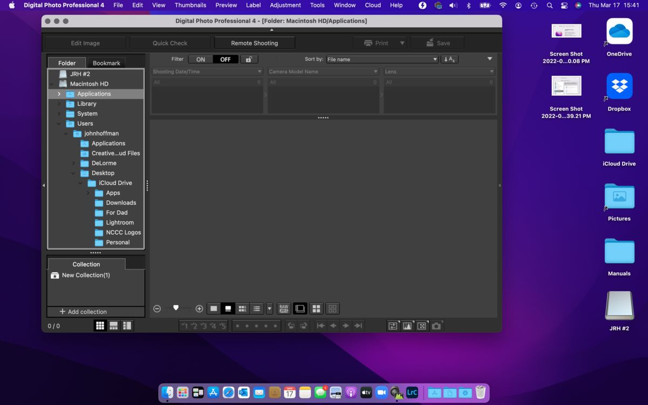Select the NCCC Logos folder
Viewport: 648px width, 405px height.
pyautogui.click(x=123, y=233)
